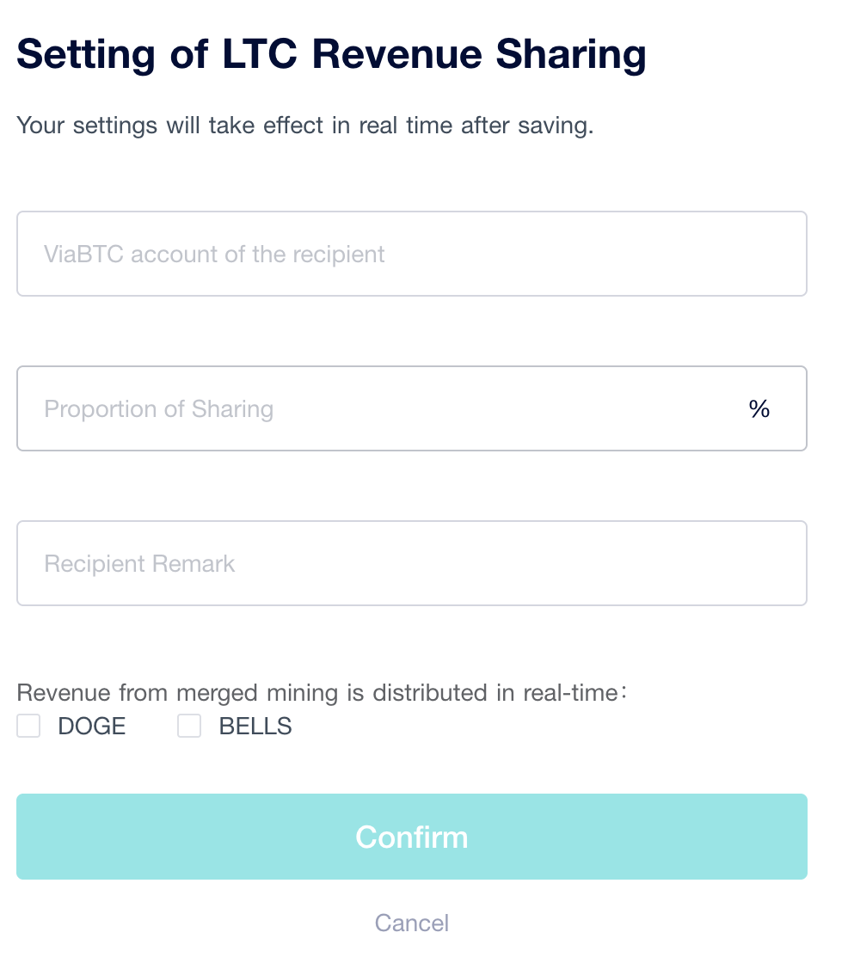Focus the ViaBTC account of the recipient field
The height and width of the screenshot is (963, 848).
pyautogui.click(x=412, y=254)
